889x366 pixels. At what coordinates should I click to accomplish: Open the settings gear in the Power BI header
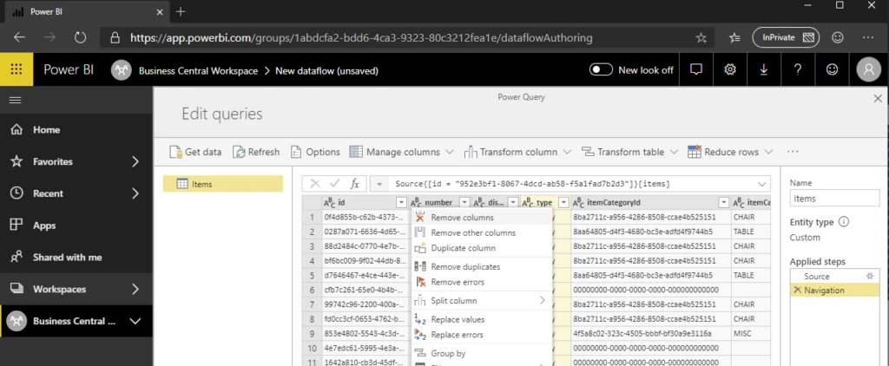729,69
